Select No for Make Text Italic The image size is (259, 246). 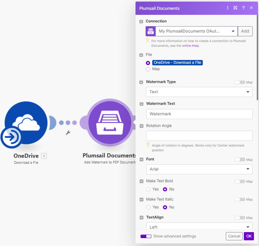[165, 207]
